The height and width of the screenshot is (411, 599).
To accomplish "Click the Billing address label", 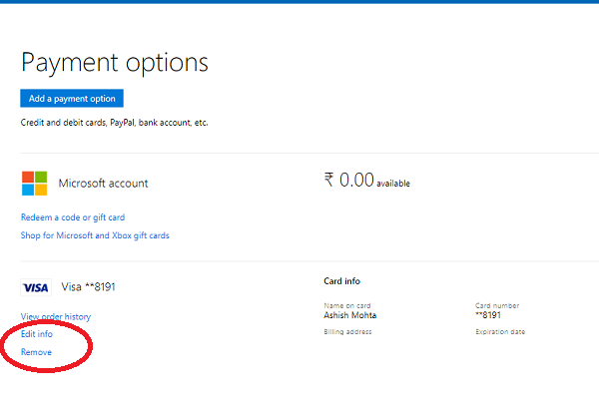I will tap(347, 332).
